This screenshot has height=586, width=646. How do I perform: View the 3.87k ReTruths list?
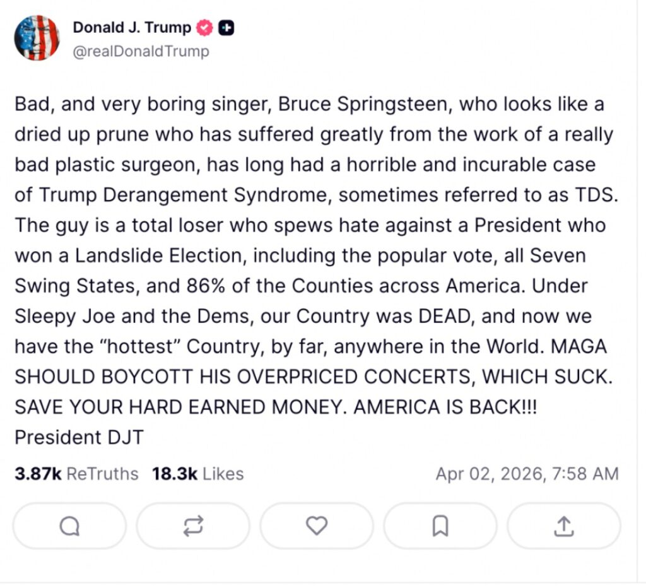(x=76, y=474)
